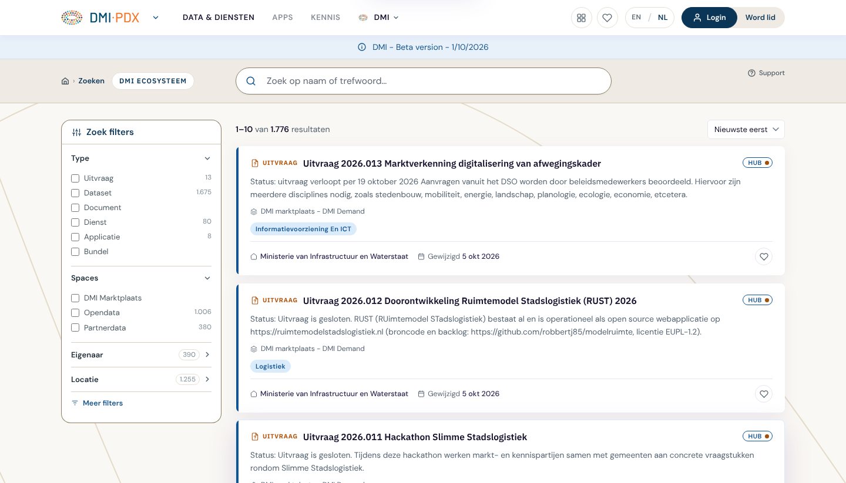846x483 pixels.
Task: Click HUB badge on Uitvraag 2026.012
Action: click(757, 300)
